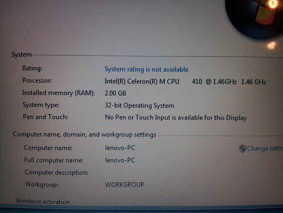Click the shield icon beside Change settings

[x=242, y=148]
